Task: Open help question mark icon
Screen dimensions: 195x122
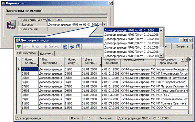Action: click(78, 47)
